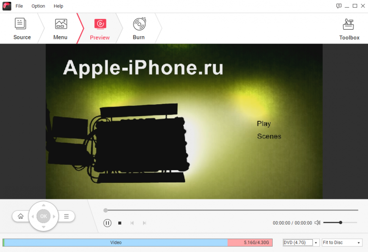This screenshot has height=252, width=368.
Task: Click the home button on remote control
Action: [x=21, y=216]
